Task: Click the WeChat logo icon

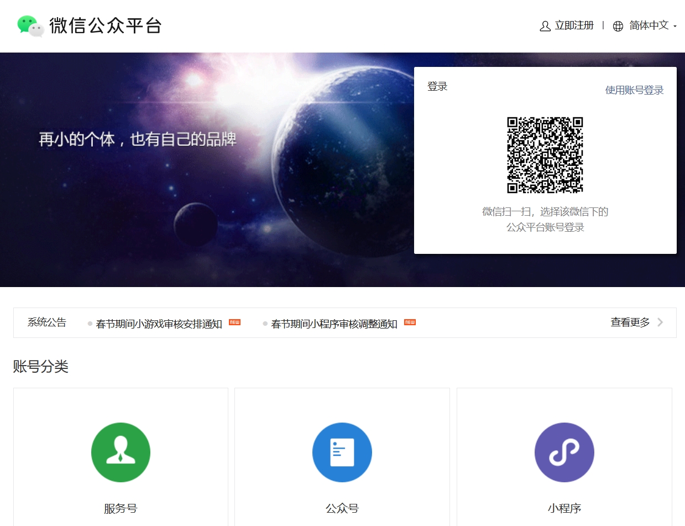Action: click(x=30, y=25)
